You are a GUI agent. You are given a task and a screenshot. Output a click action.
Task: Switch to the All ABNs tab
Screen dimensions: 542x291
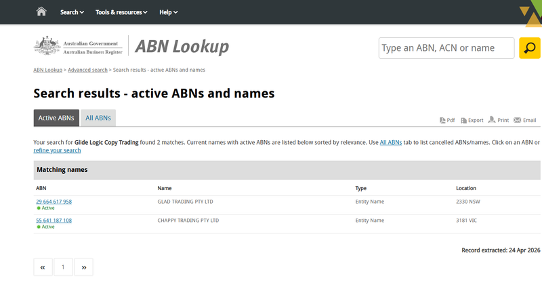[x=98, y=118]
